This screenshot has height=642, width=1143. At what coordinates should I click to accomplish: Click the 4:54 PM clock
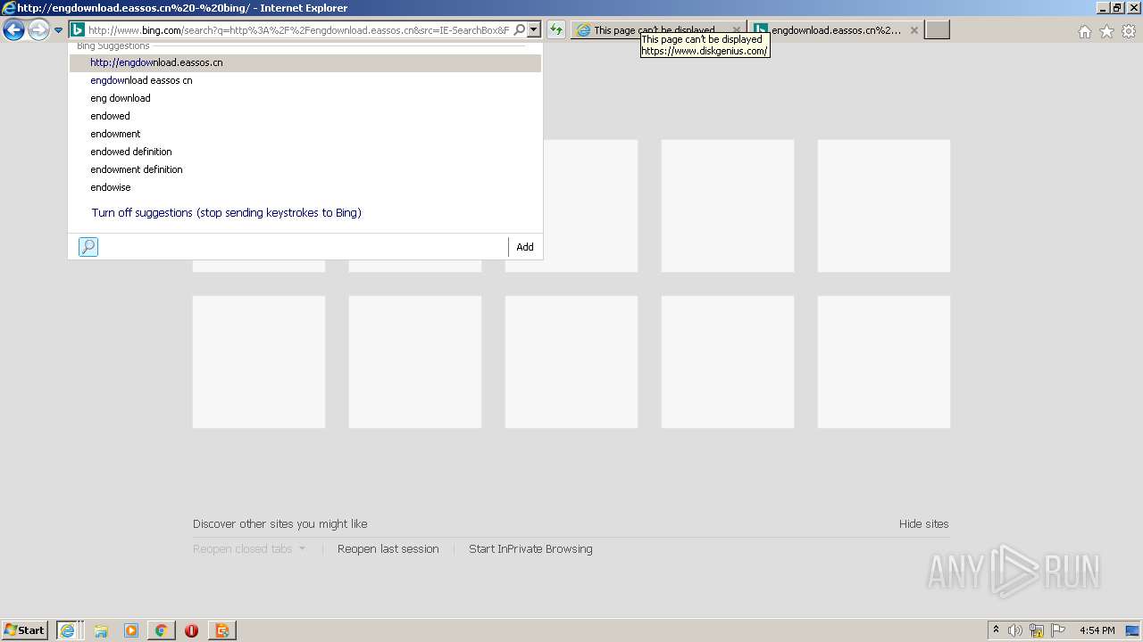coord(1097,630)
